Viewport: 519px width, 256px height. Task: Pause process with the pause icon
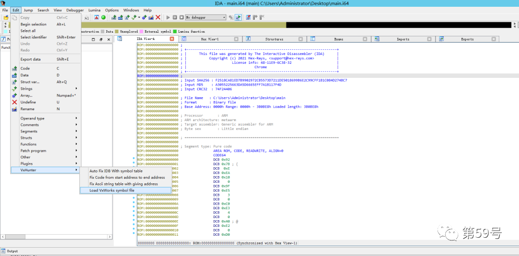pos(175,18)
